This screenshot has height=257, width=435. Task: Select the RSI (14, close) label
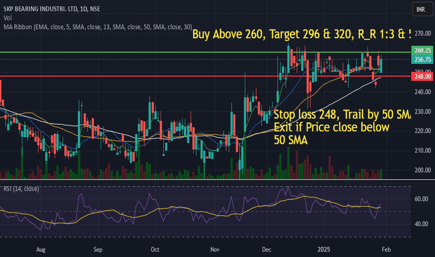21,189
